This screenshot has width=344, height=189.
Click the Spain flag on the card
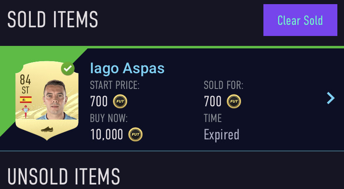pyautogui.click(x=26, y=100)
